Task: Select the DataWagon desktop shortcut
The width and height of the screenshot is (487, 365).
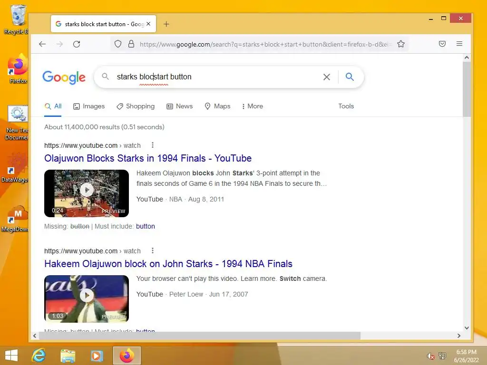Action: pyautogui.click(x=15, y=168)
